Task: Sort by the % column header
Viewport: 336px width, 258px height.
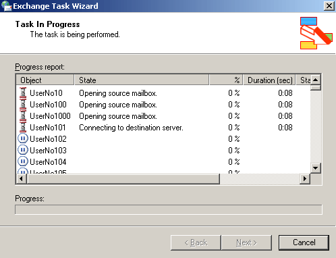Action: click(226, 80)
